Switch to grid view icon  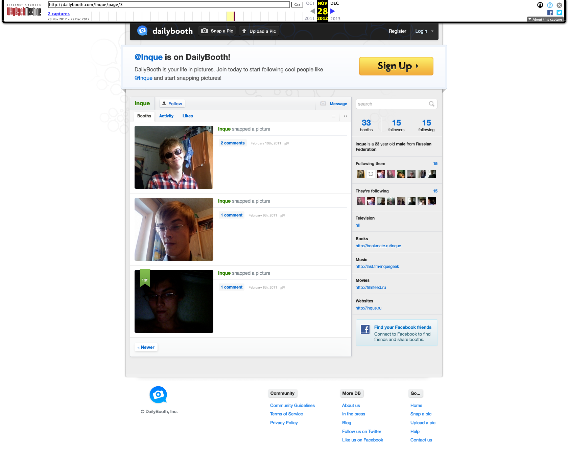[x=346, y=116]
